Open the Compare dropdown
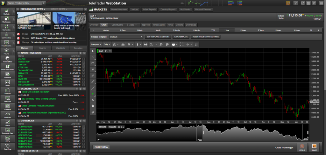This screenshot has height=155, width=326. [x=96, y=44]
